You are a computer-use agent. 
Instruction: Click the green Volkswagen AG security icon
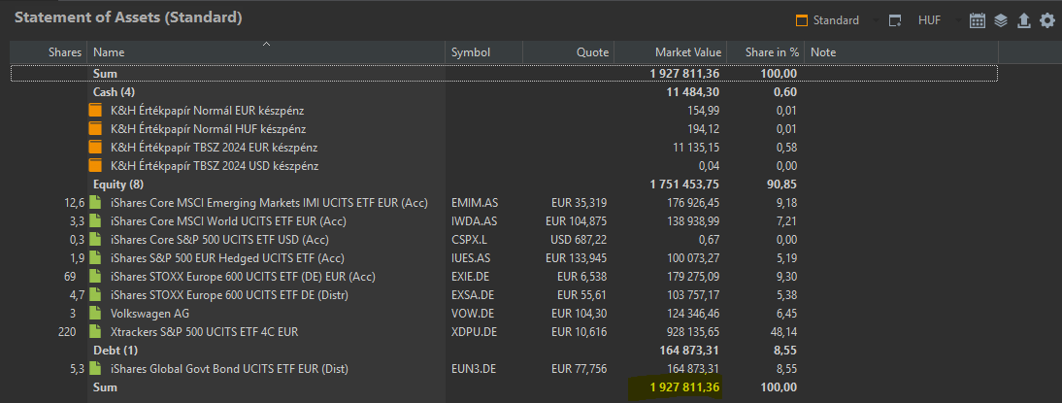tap(95, 314)
